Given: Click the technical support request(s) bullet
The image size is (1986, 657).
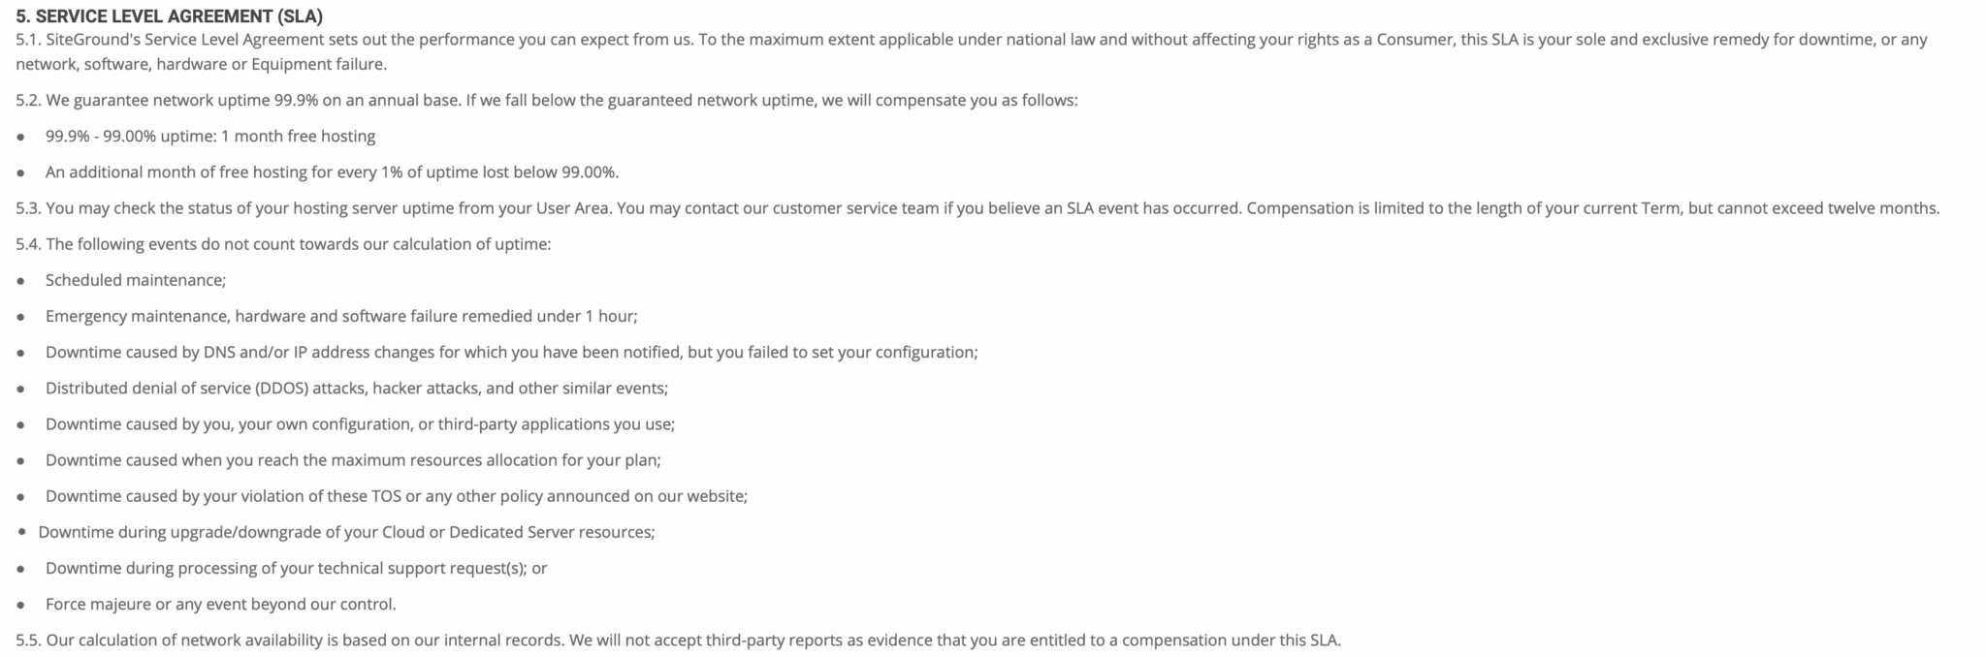Looking at the screenshot, I should [x=297, y=568].
